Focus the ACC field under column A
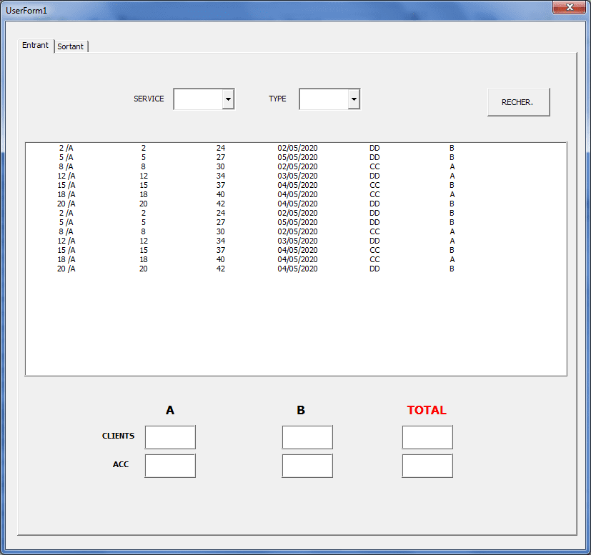The height and width of the screenshot is (555, 591). point(170,466)
